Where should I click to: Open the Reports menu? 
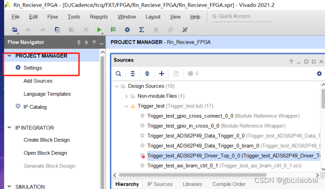point(99,17)
